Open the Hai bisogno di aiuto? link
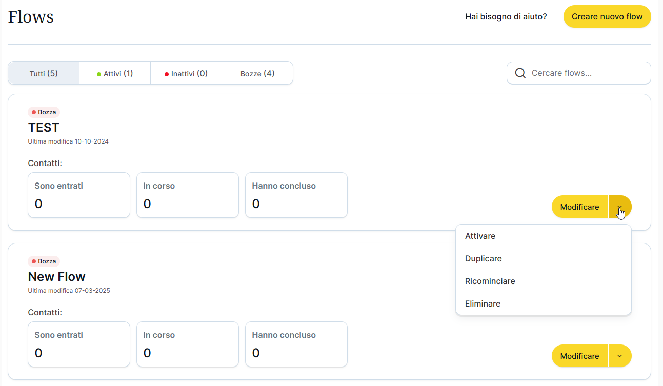 [x=506, y=17]
